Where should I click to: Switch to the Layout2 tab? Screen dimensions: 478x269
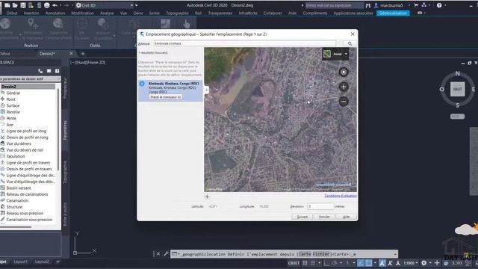pos(42,262)
